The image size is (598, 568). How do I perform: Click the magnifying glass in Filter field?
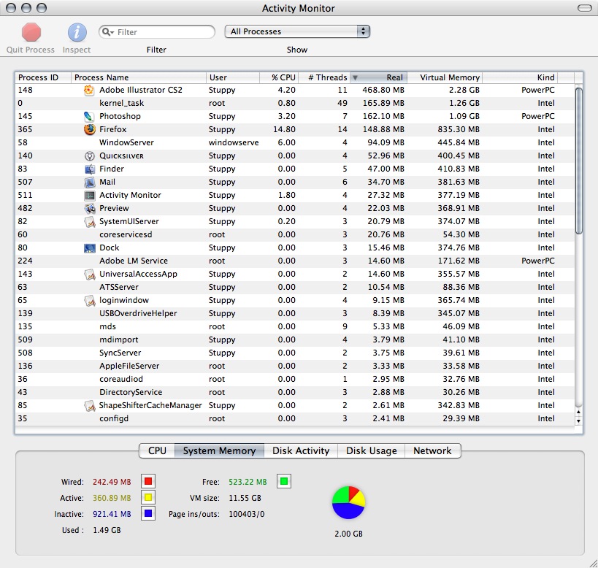[x=107, y=32]
